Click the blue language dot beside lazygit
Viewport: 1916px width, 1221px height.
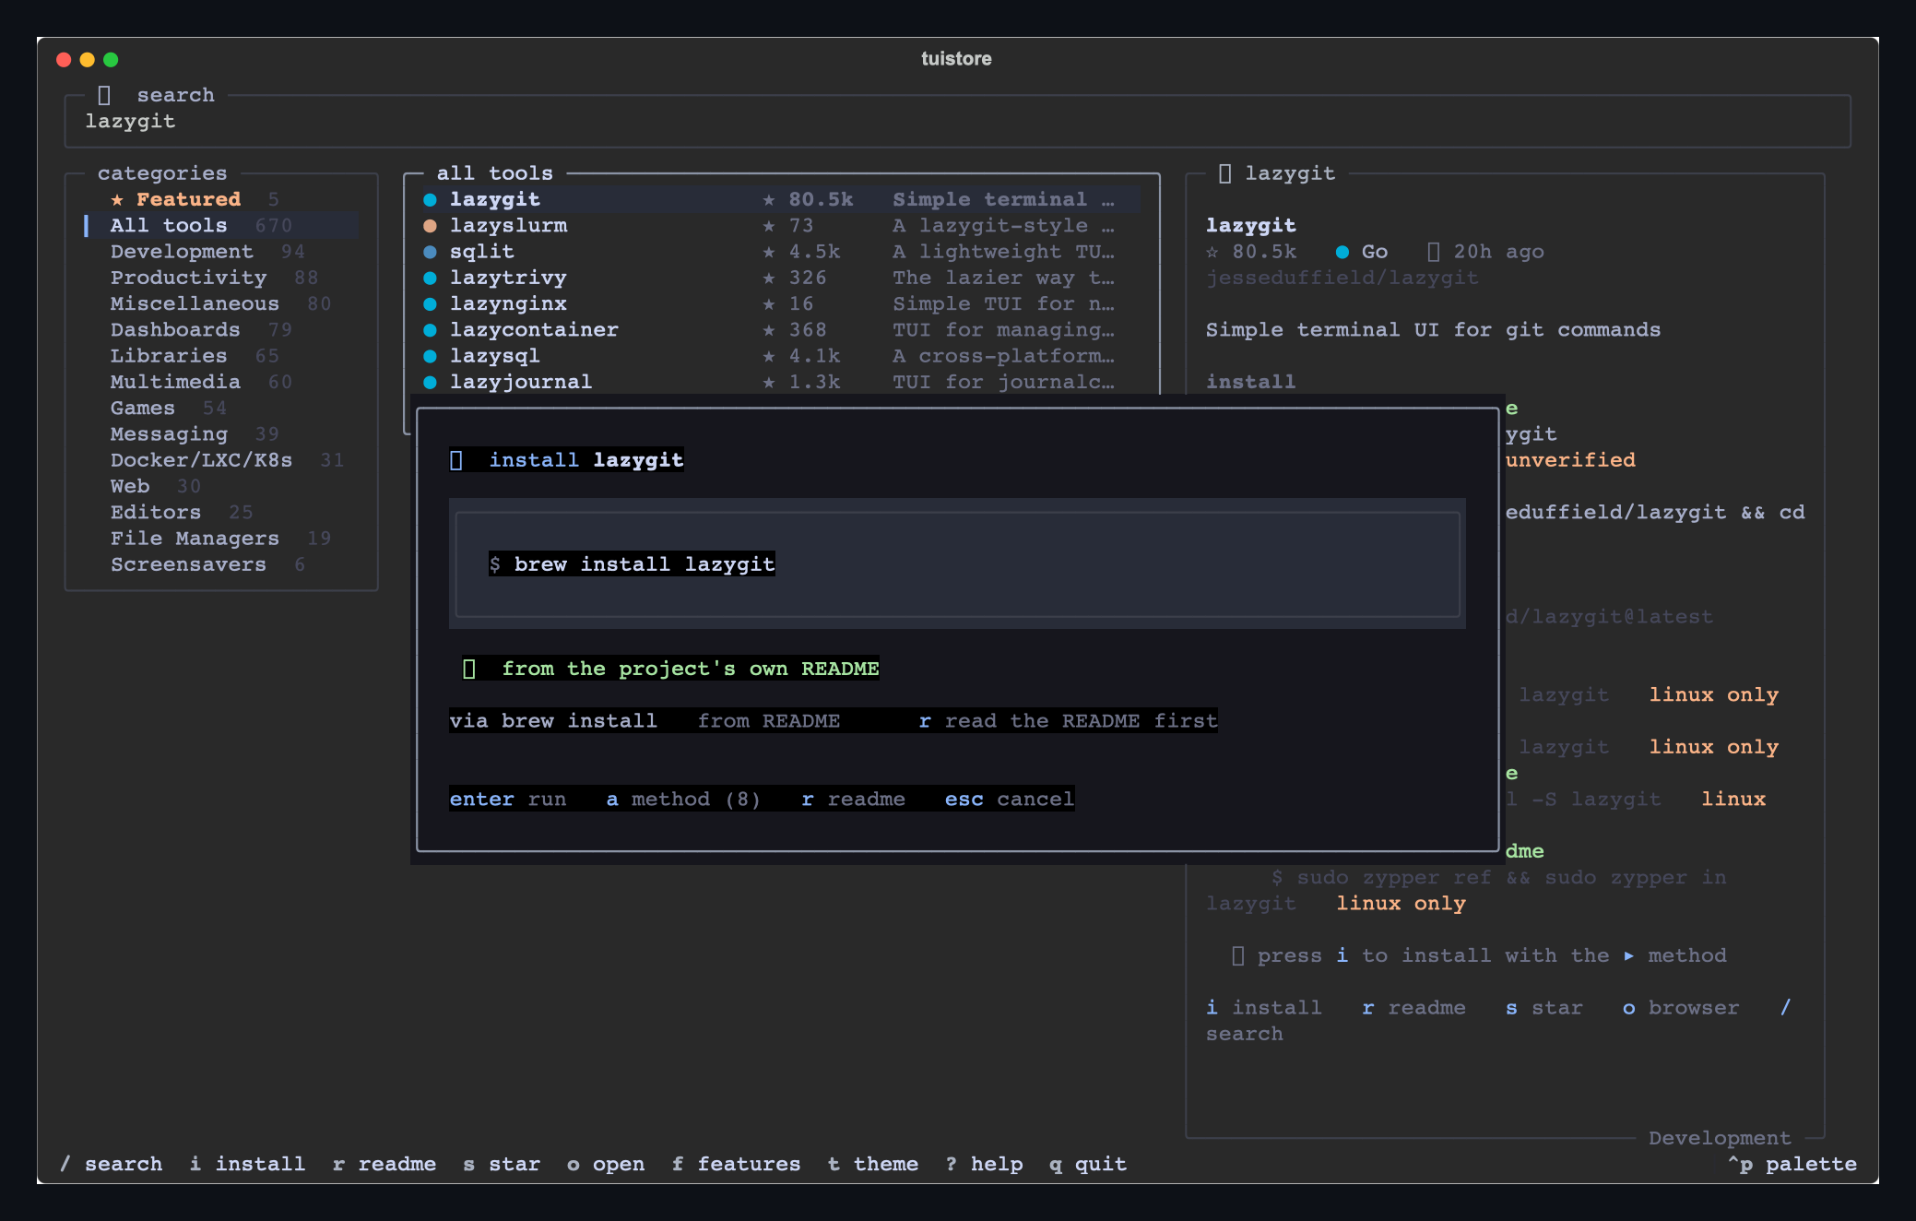[430, 199]
